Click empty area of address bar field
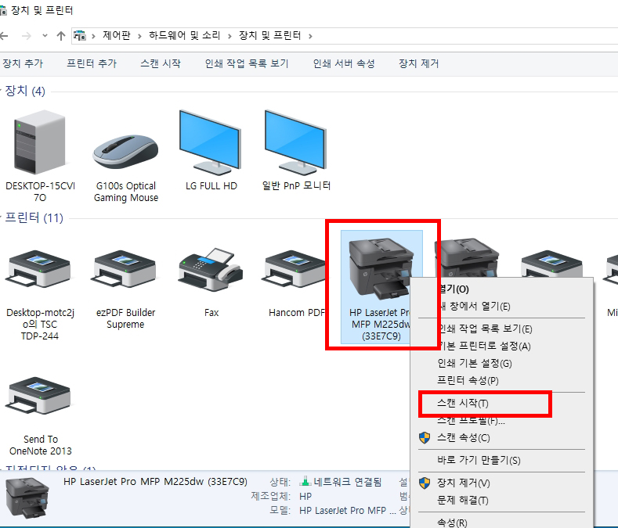 point(465,36)
